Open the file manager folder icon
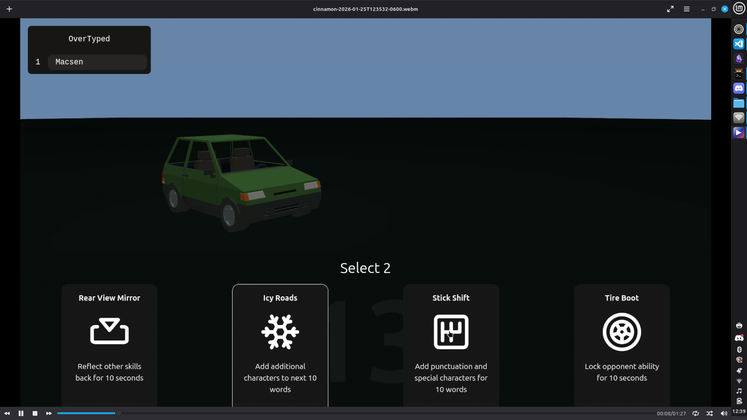This screenshot has width=747, height=420. [739, 103]
